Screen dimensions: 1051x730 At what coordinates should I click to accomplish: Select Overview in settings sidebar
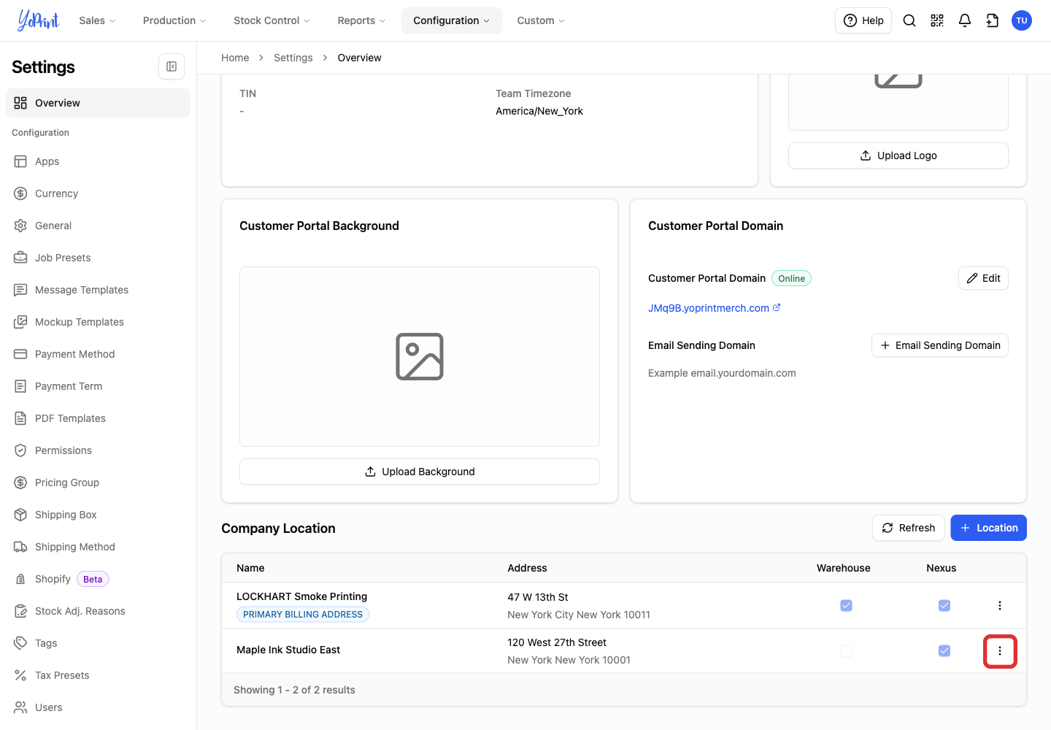coord(98,103)
